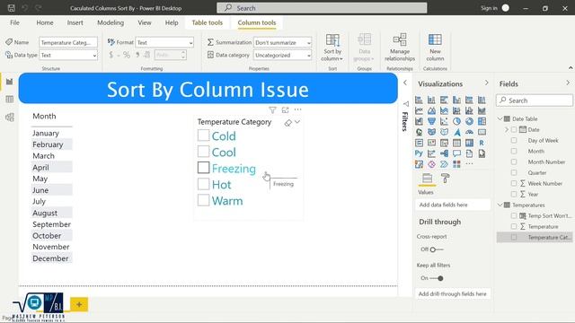The height and width of the screenshot is (323, 575).
Task: Tick the Day of Week field checkbox
Action: 514,140
